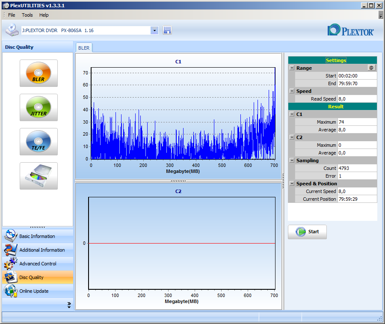Select the BLER tab
The image size is (385, 324).
coord(84,48)
